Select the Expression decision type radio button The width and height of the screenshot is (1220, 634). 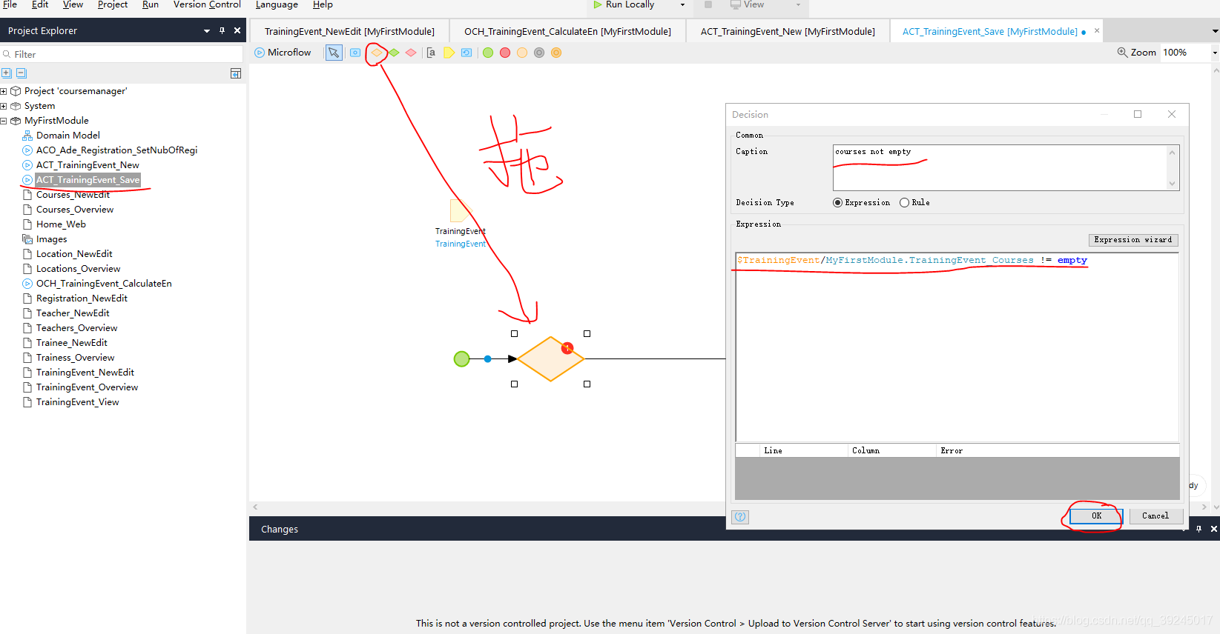838,203
